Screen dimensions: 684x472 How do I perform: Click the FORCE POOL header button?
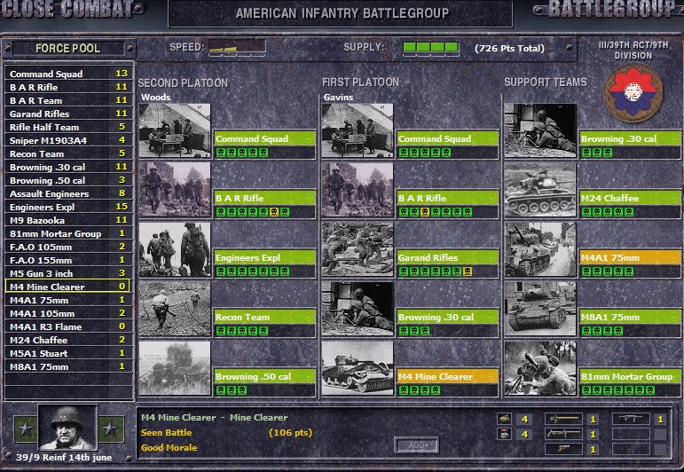tap(67, 48)
